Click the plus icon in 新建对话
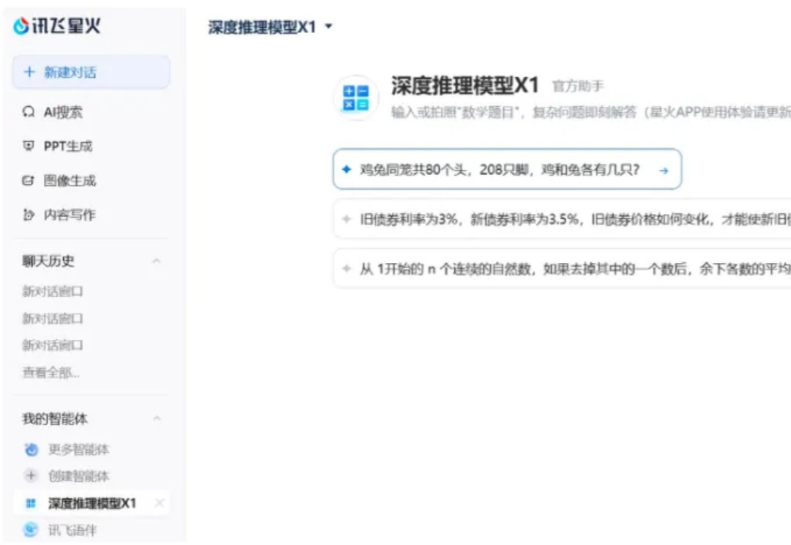791x545 pixels. (29, 73)
